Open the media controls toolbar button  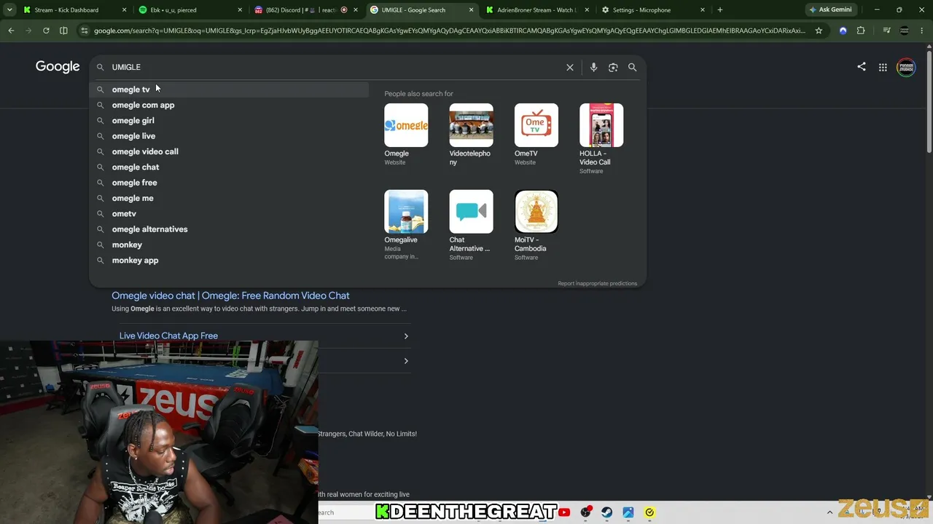tap(886, 31)
